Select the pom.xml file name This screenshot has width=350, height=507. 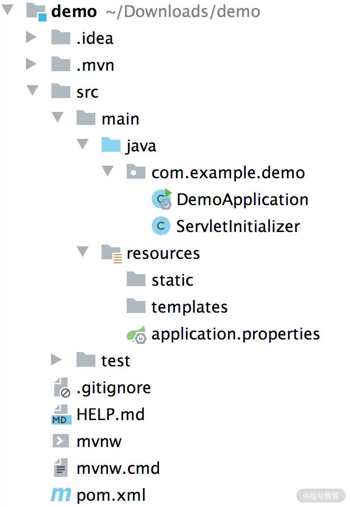pyautogui.click(x=111, y=495)
